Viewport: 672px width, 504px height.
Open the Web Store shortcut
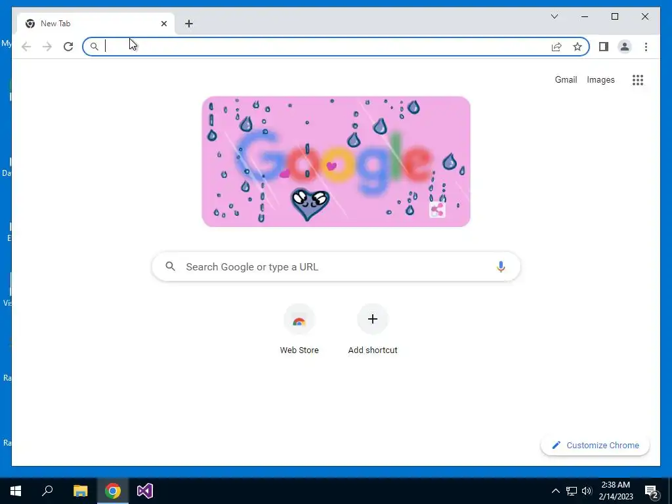click(299, 329)
